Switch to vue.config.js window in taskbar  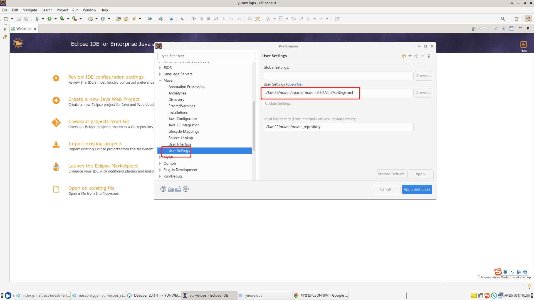[98, 296]
